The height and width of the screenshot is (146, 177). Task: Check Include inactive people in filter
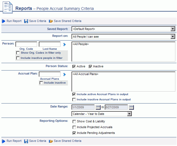click(18, 58)
